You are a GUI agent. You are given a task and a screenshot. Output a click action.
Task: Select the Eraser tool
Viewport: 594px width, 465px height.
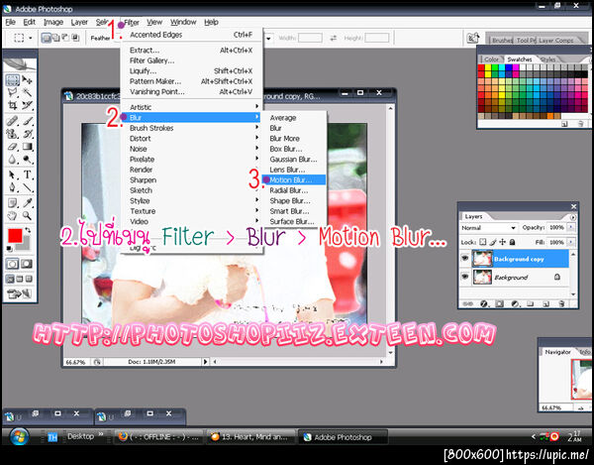click(12, 147)
